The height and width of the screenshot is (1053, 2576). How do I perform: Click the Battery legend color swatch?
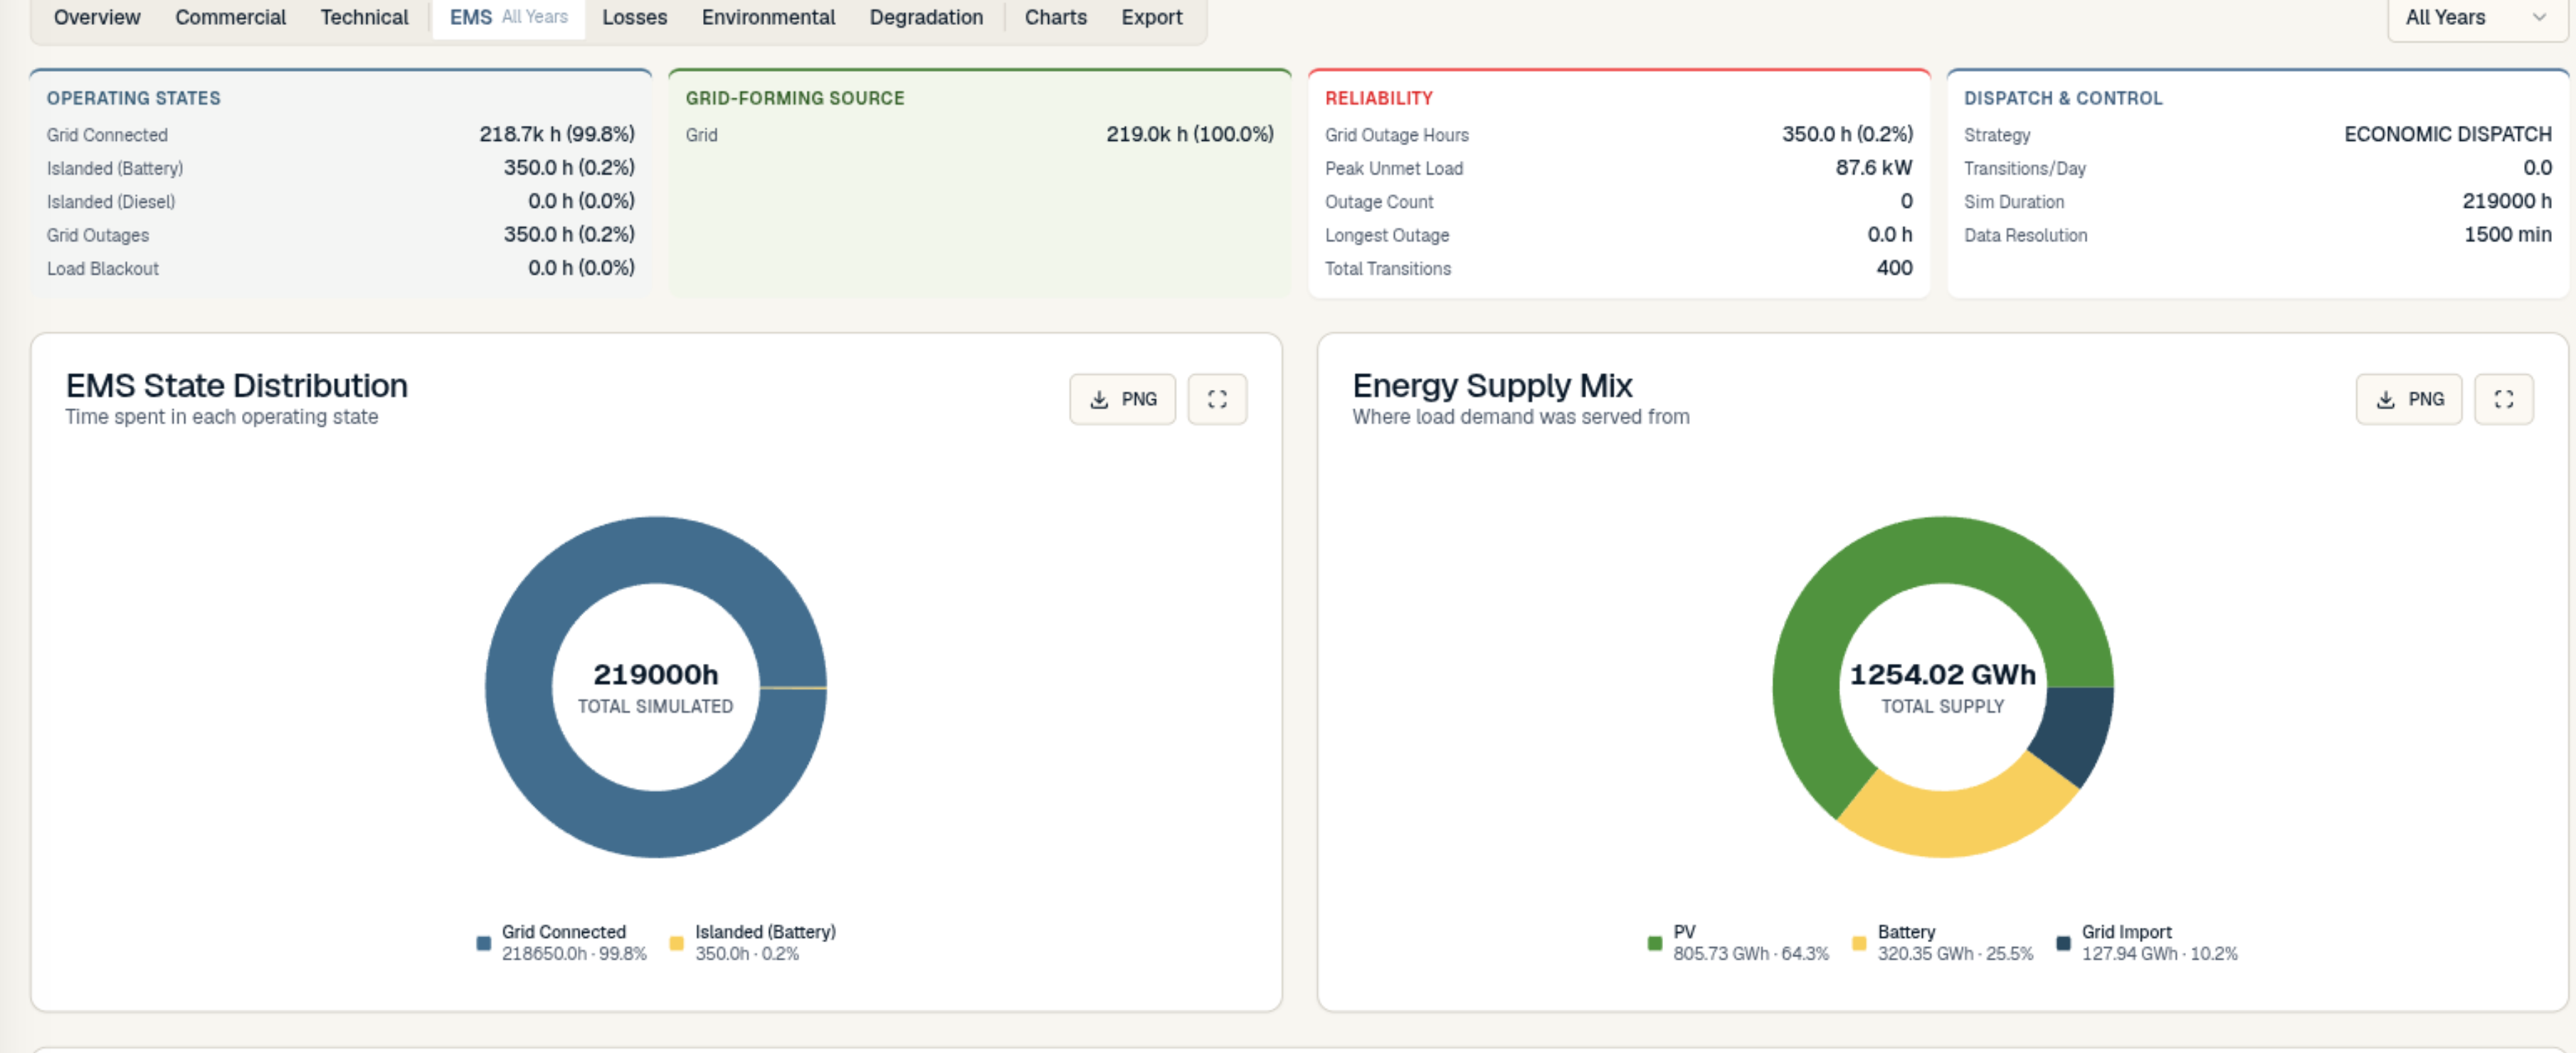(1859, 943)
